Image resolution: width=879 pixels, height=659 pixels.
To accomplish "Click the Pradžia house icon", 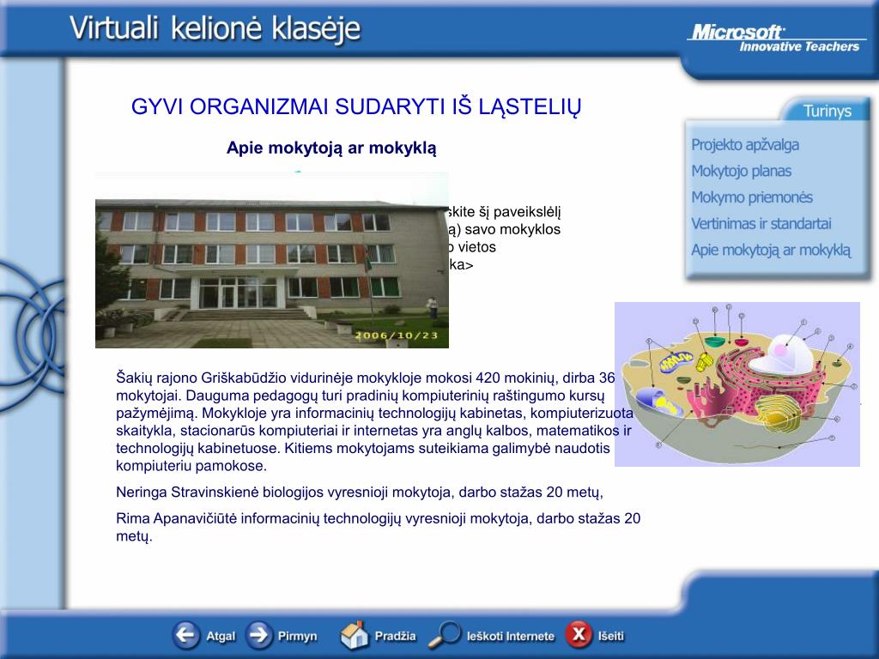I will pos(355,636).
